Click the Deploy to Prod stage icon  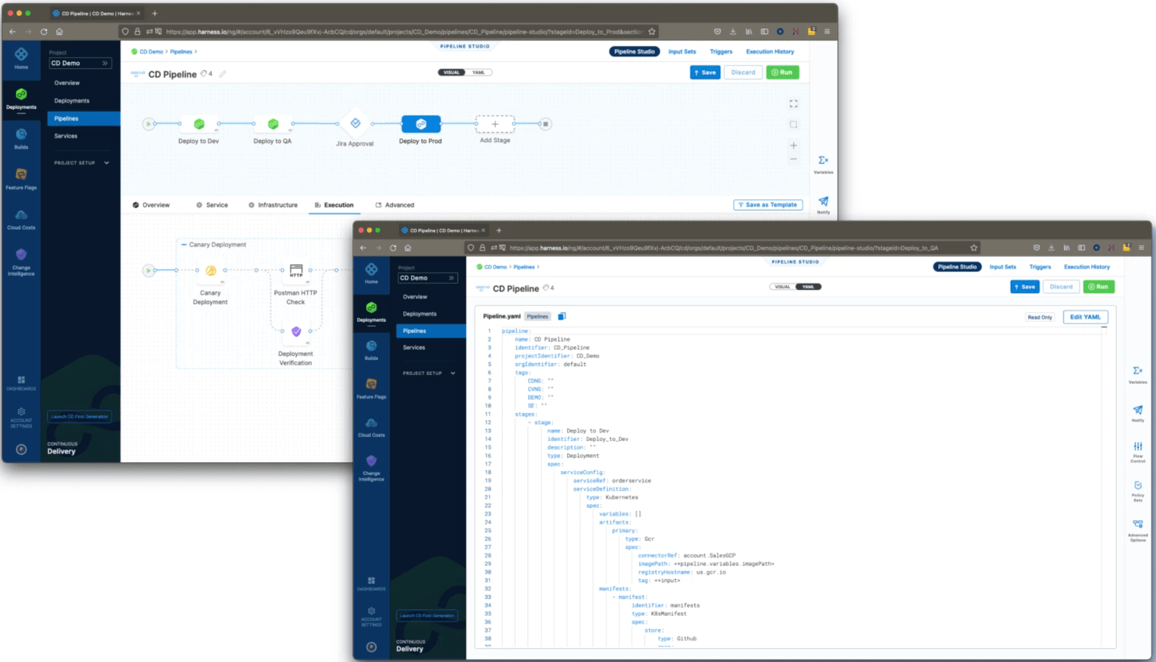pos(420,124)
